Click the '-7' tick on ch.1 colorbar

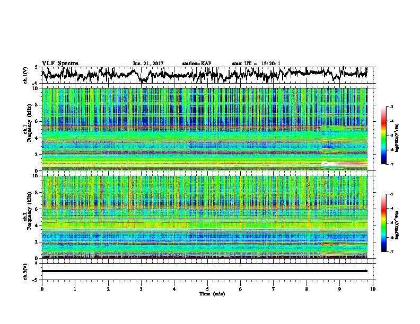coord(391,164)
